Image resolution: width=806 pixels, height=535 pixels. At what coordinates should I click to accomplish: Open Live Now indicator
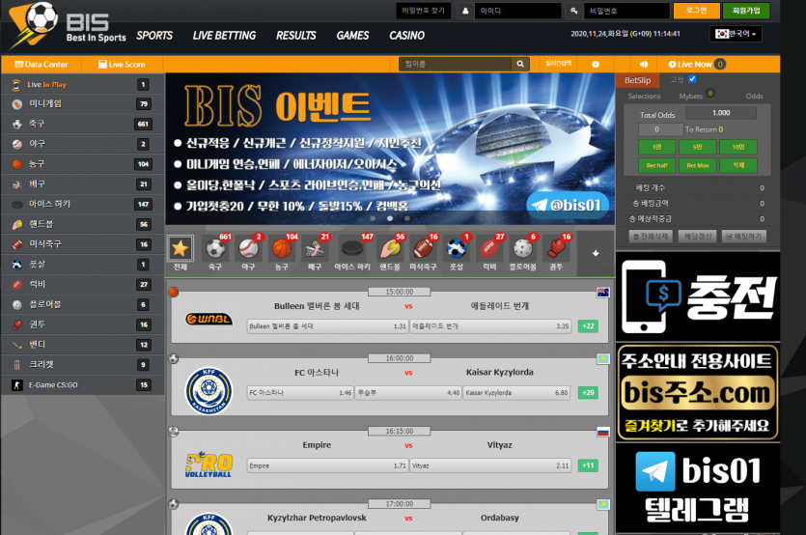tap(697, 65)
